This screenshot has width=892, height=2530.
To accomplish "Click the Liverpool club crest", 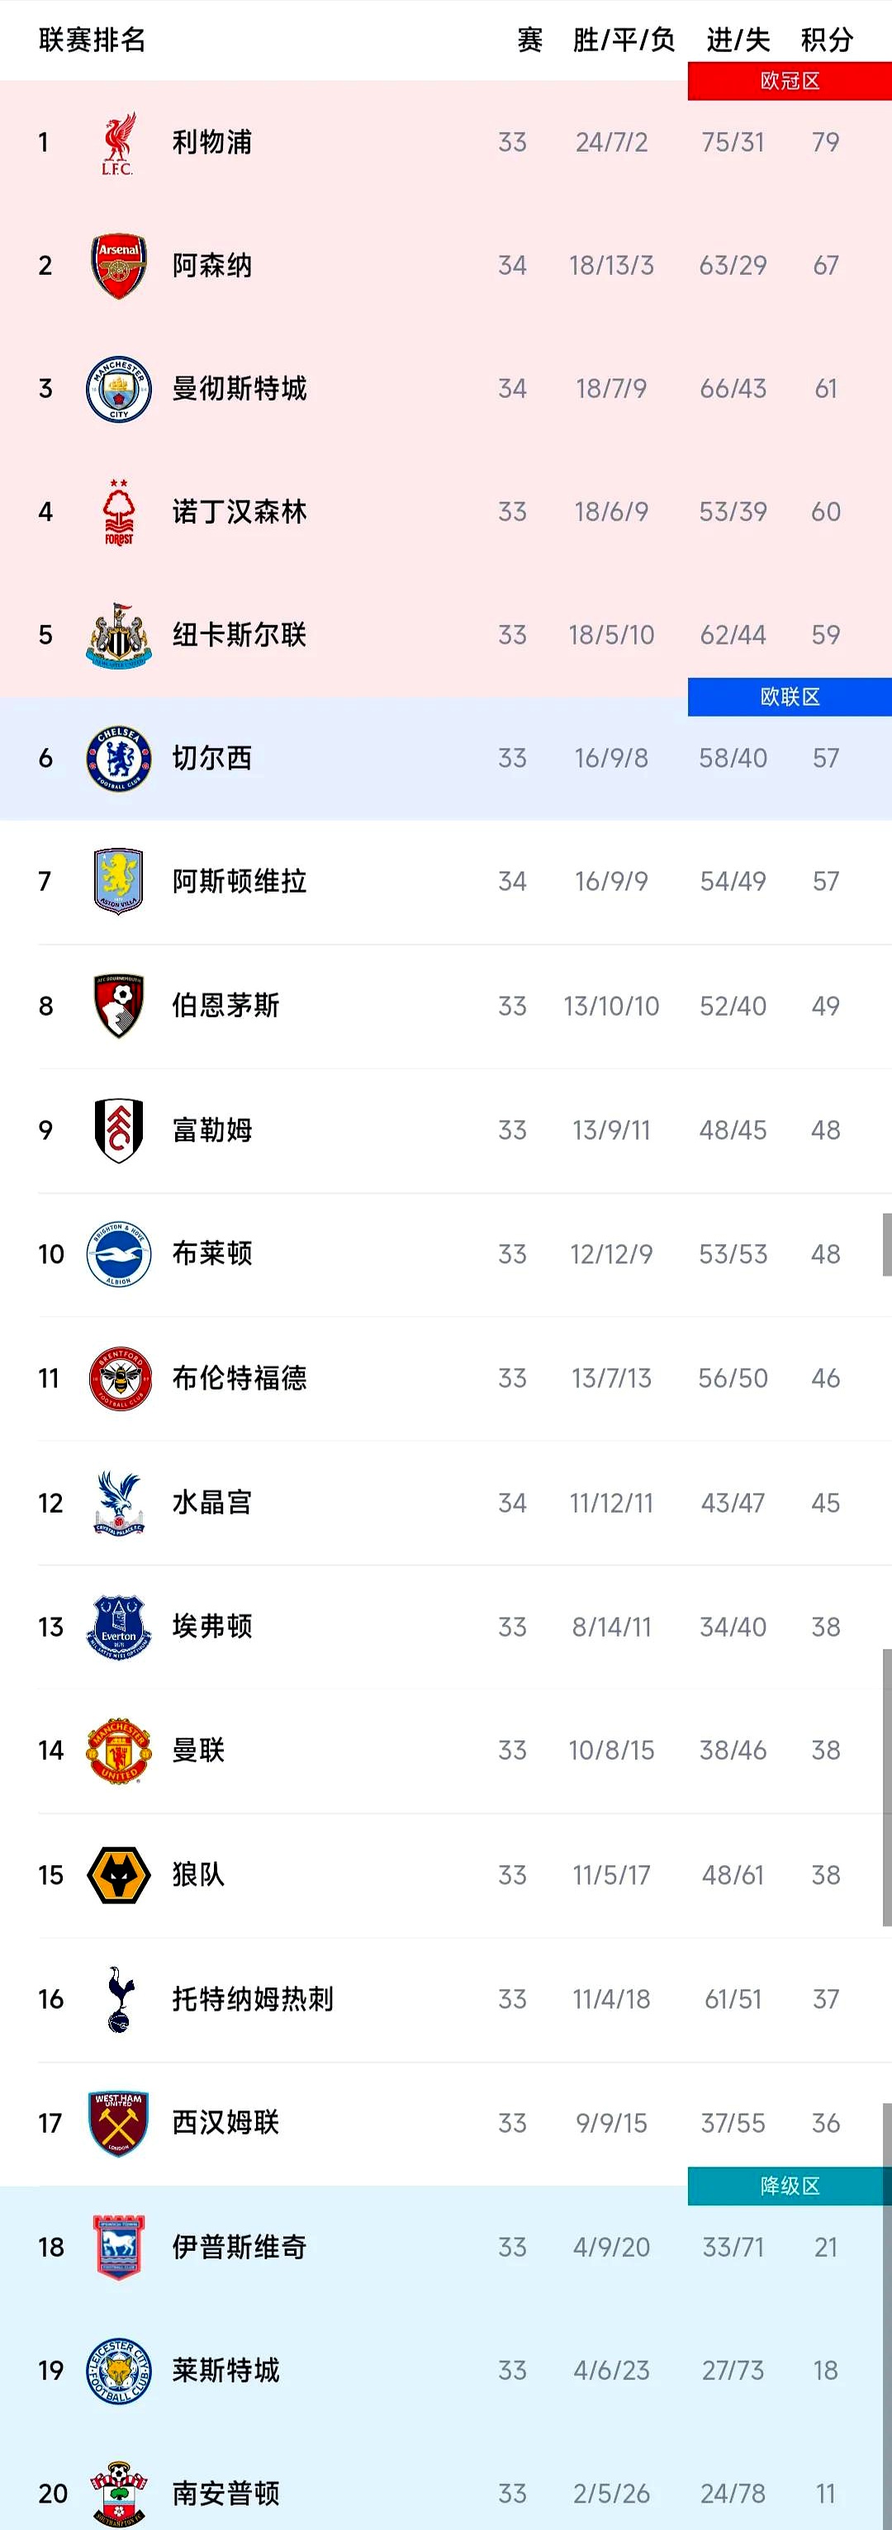I will pyautogui.click(x=118, y=144).
